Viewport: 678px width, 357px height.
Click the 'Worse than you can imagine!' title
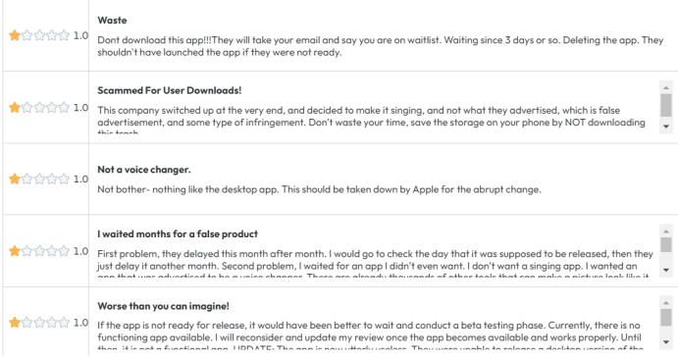pyautogui.click(x=164, y=306)
